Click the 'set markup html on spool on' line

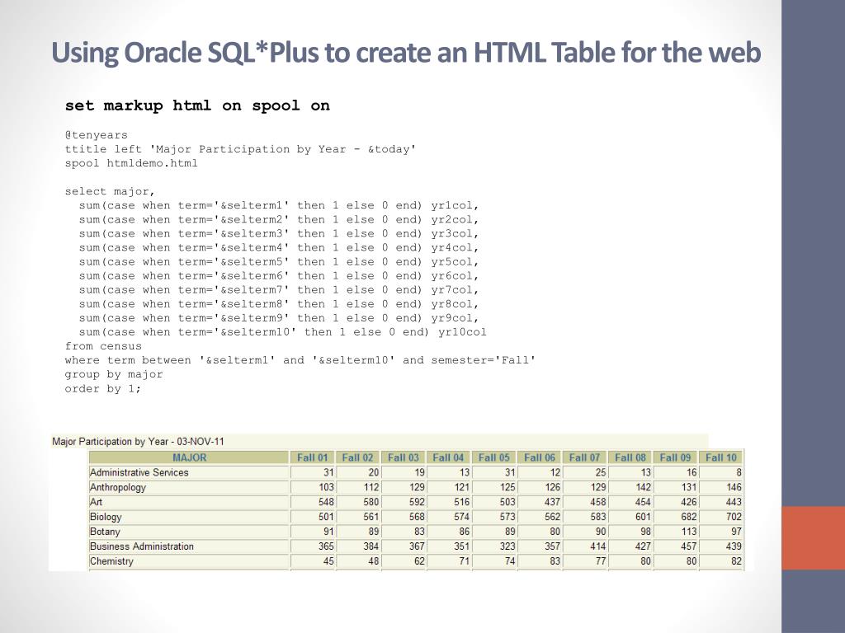click(x=197, y=105)
